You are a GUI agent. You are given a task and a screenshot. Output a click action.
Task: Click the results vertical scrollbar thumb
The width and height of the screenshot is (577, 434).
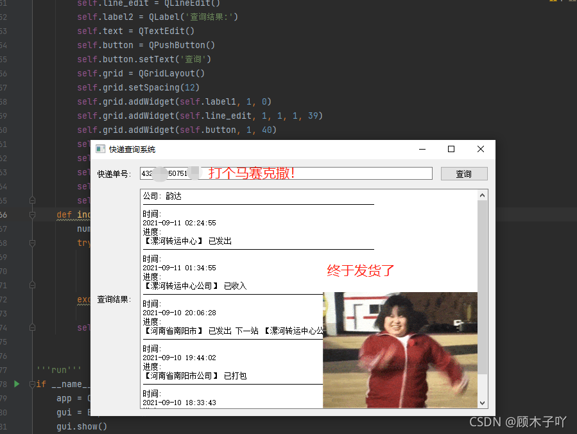pyautogui.click(x=482, y=287)
